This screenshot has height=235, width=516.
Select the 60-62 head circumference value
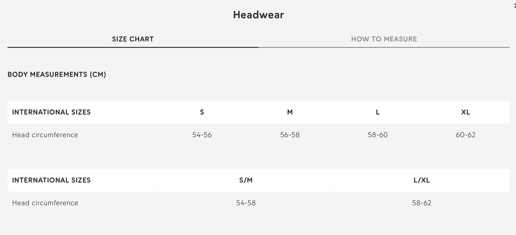466,135
